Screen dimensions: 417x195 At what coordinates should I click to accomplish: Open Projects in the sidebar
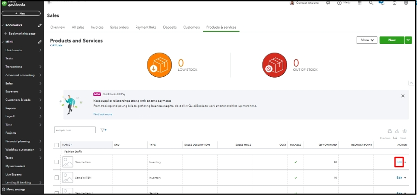pyautogui.click(x=11, y=133)
